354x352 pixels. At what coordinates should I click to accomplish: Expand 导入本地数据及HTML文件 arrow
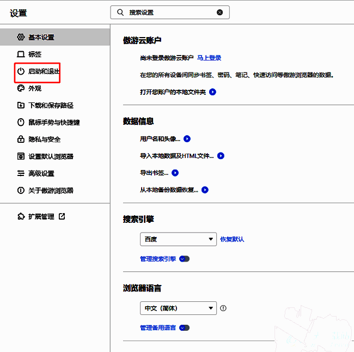tap(221, 156)
